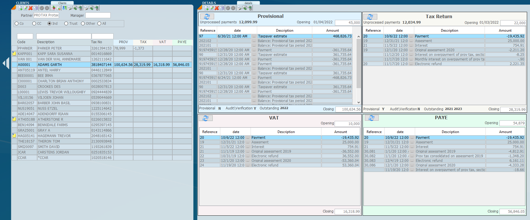The height and width of the screenshot is (220, 530).
Task: Click the edit record icon in Details toolbar
Action: [x=212, y=8]
